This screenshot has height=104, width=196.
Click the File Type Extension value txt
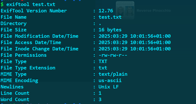tap(103, 68)
